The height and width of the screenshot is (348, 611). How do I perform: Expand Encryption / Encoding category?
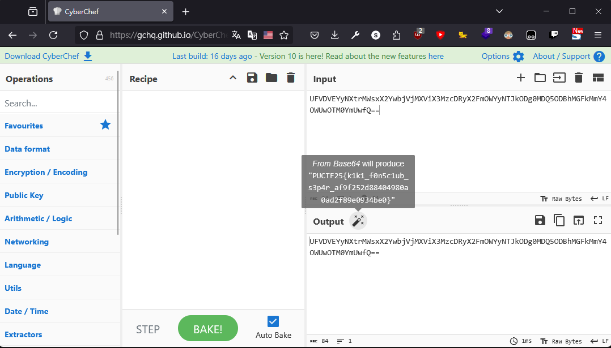[59, 172]
